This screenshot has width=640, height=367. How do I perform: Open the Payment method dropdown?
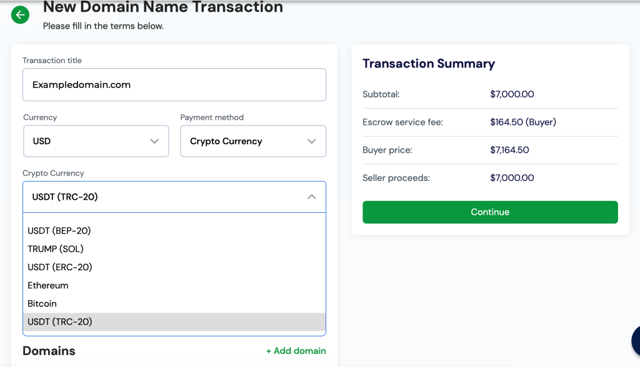tap(252, 142)
